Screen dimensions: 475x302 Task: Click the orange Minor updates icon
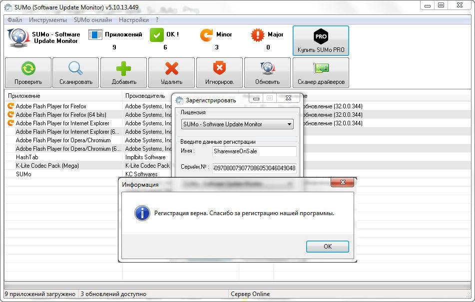(x=206, y=35)
